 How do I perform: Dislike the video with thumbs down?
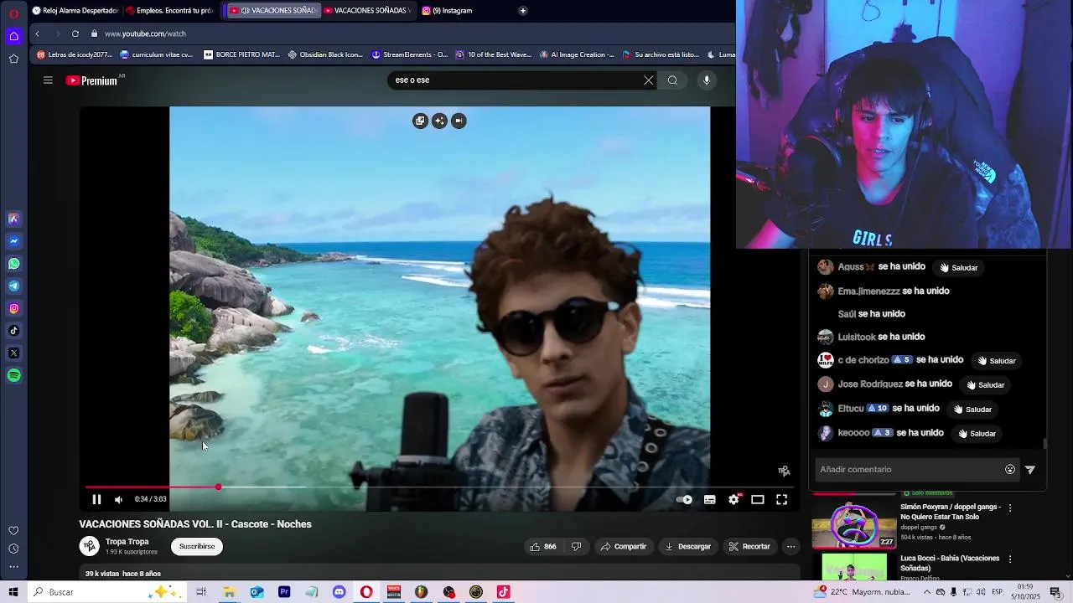(576, 546)
